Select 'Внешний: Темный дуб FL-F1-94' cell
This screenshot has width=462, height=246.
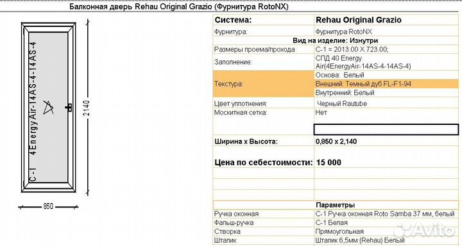click(x=386, y=84)
